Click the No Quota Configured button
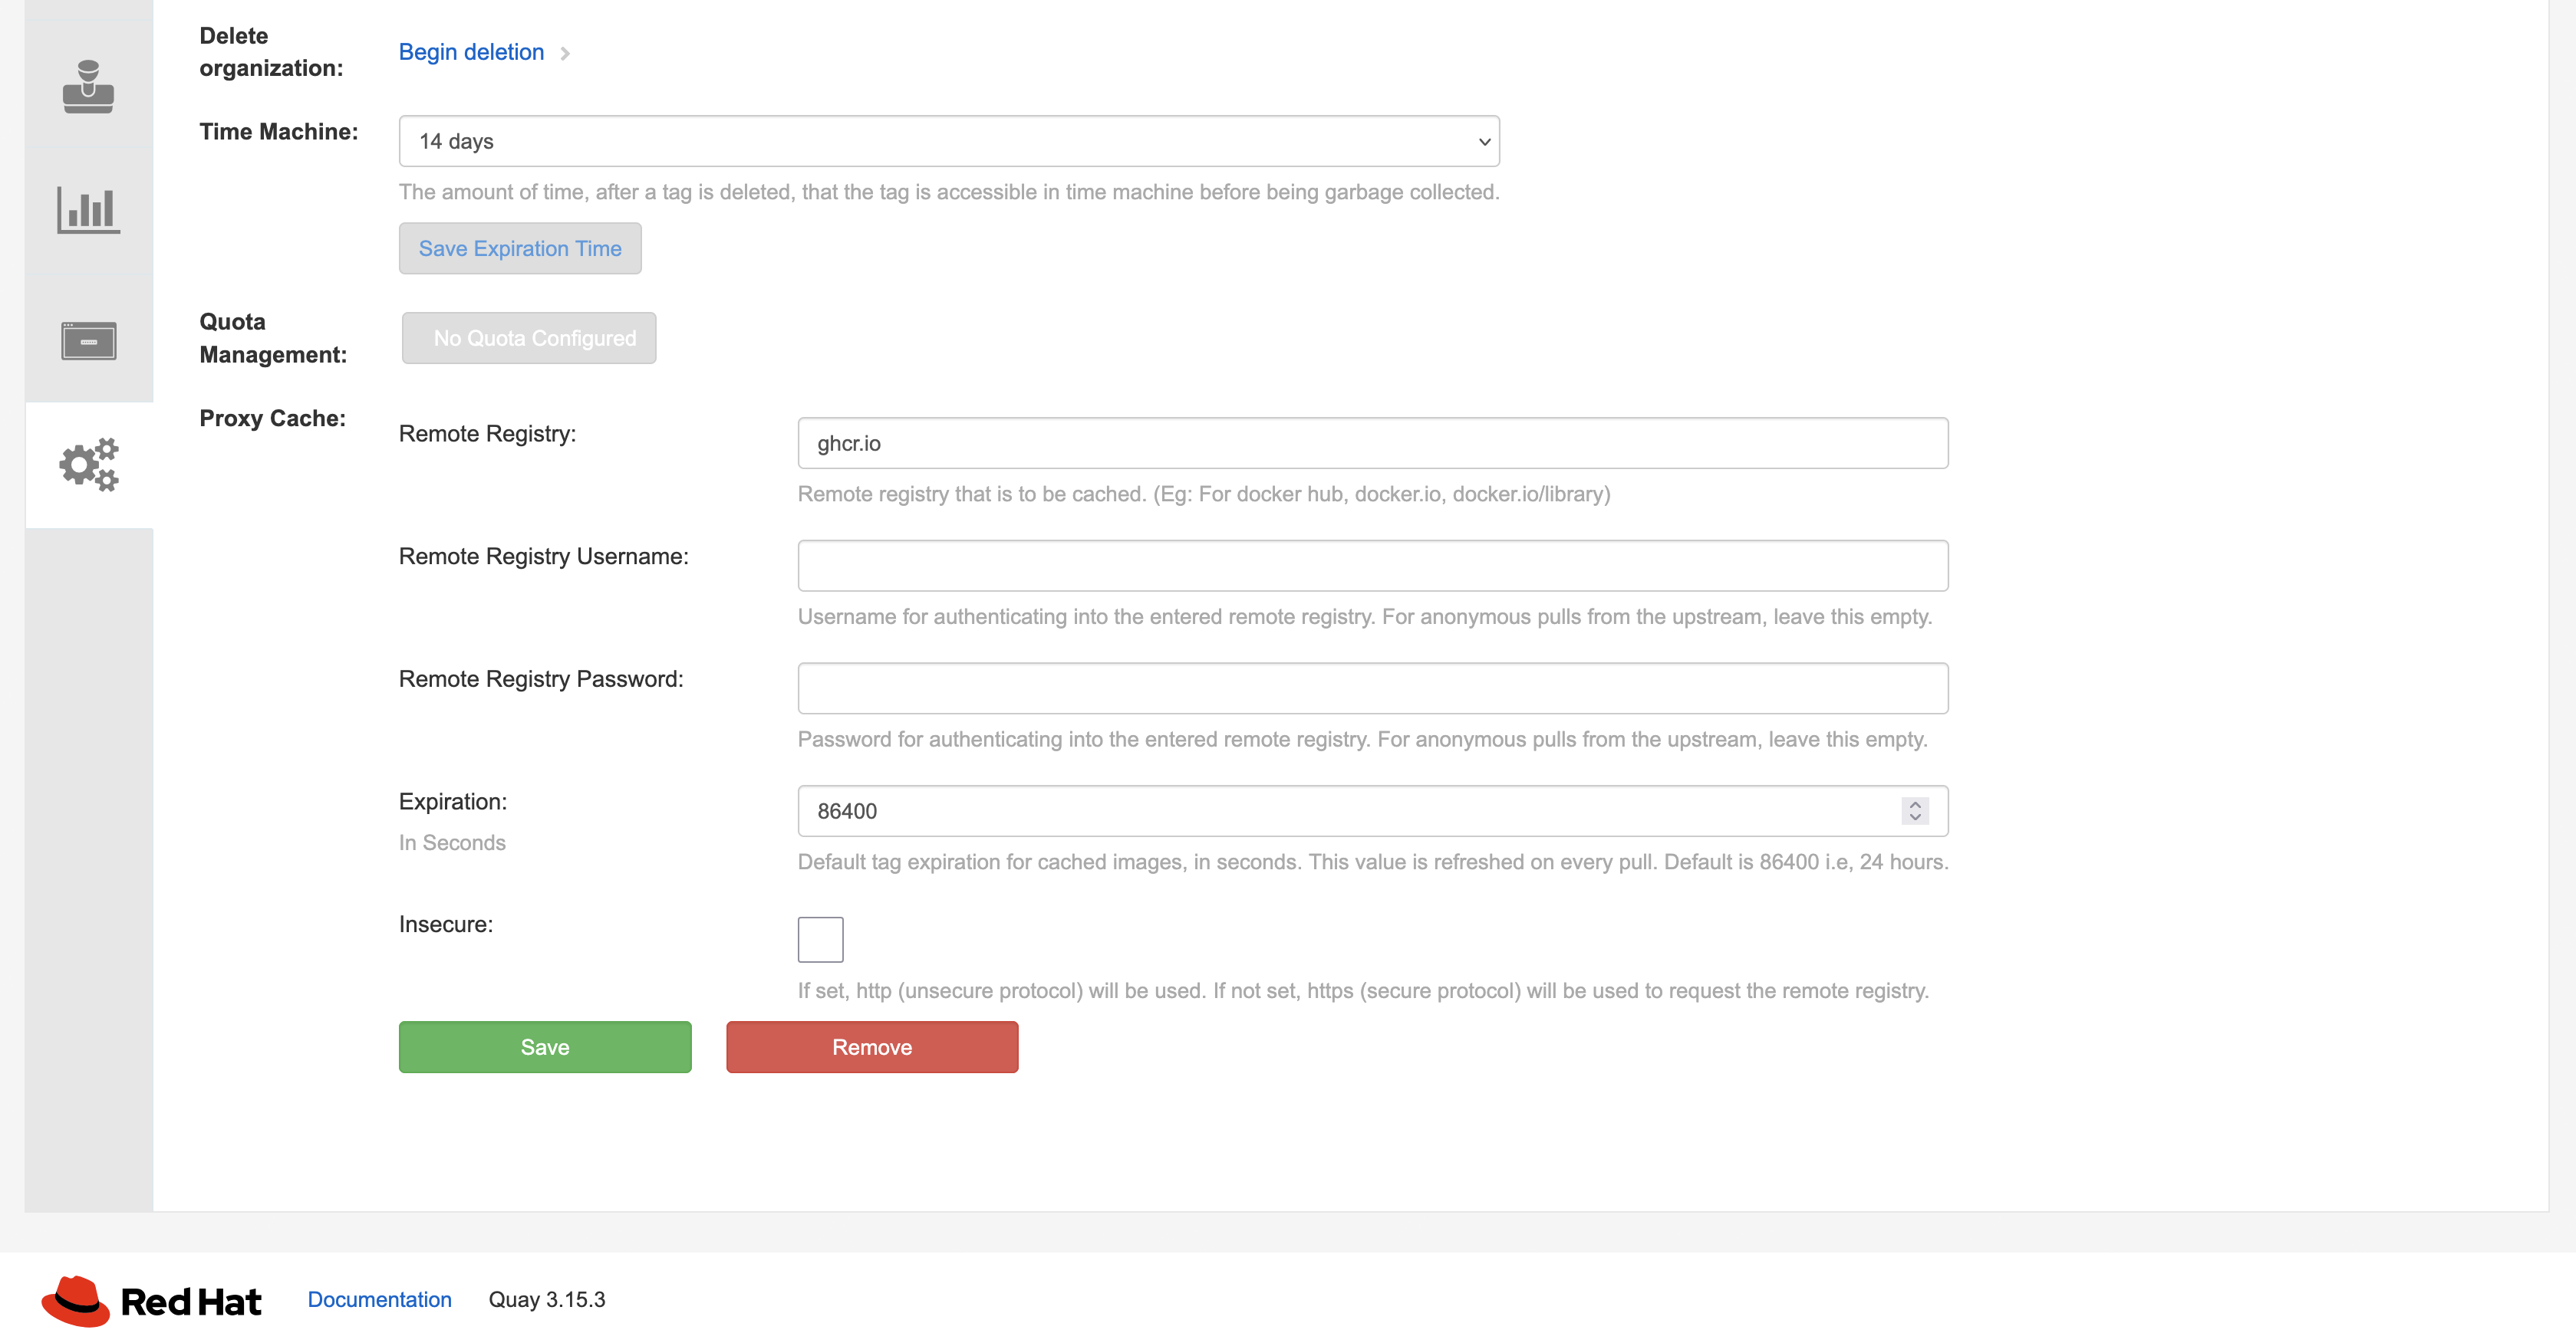This screenshot has width=2576, height=1343. 529,338
